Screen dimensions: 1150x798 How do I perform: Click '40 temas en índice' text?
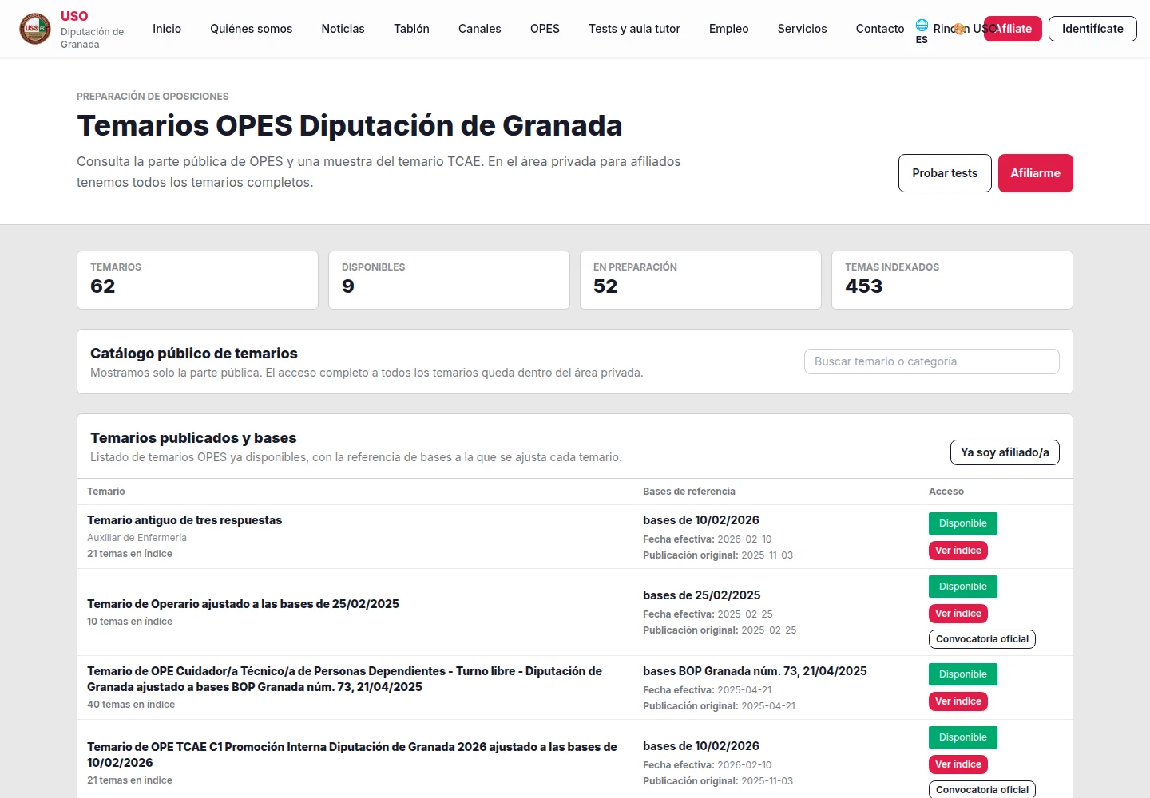point(131,705)
